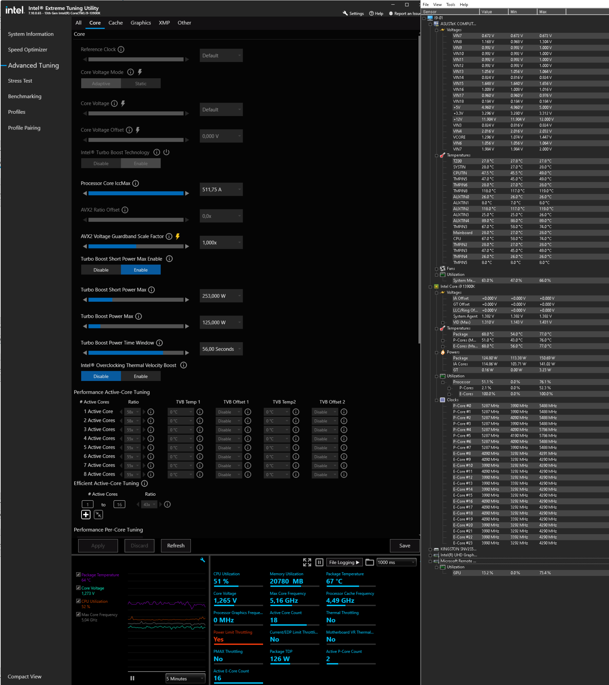Switch to the XMP tab
Screen dimensions: 609x685
164,23
